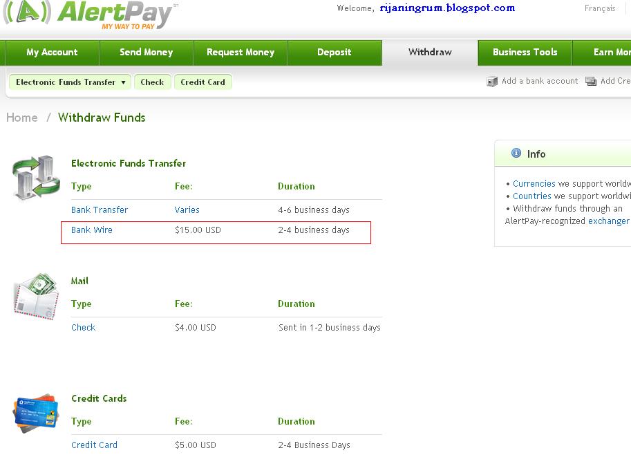Click the Add a bank account safe icon
Screen dimensions: 631x455
pos(492,81)
